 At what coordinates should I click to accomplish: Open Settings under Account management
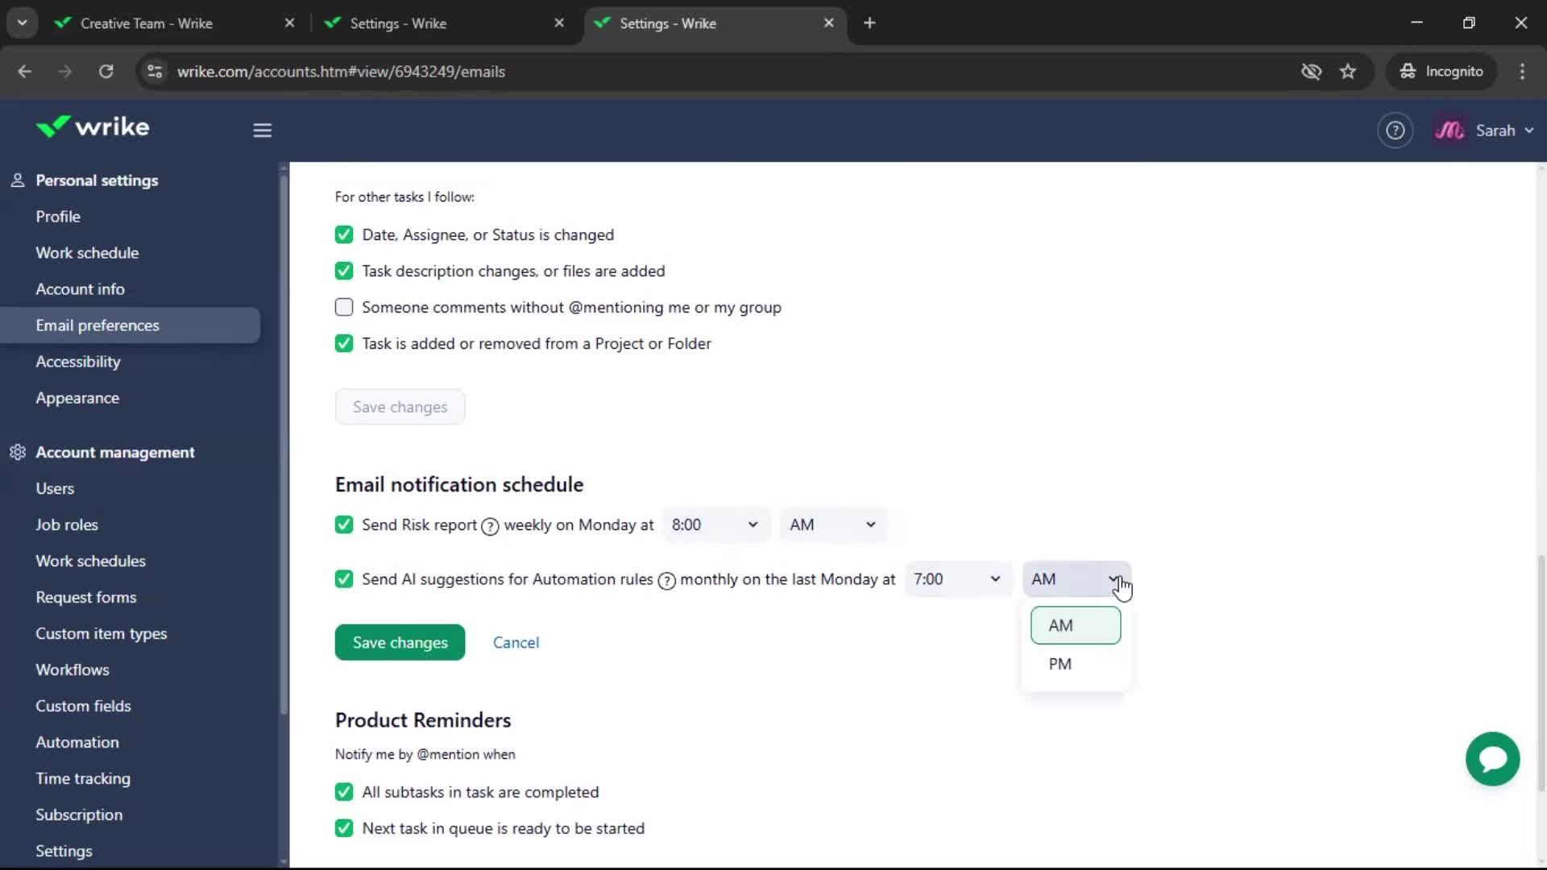point(64,851)
